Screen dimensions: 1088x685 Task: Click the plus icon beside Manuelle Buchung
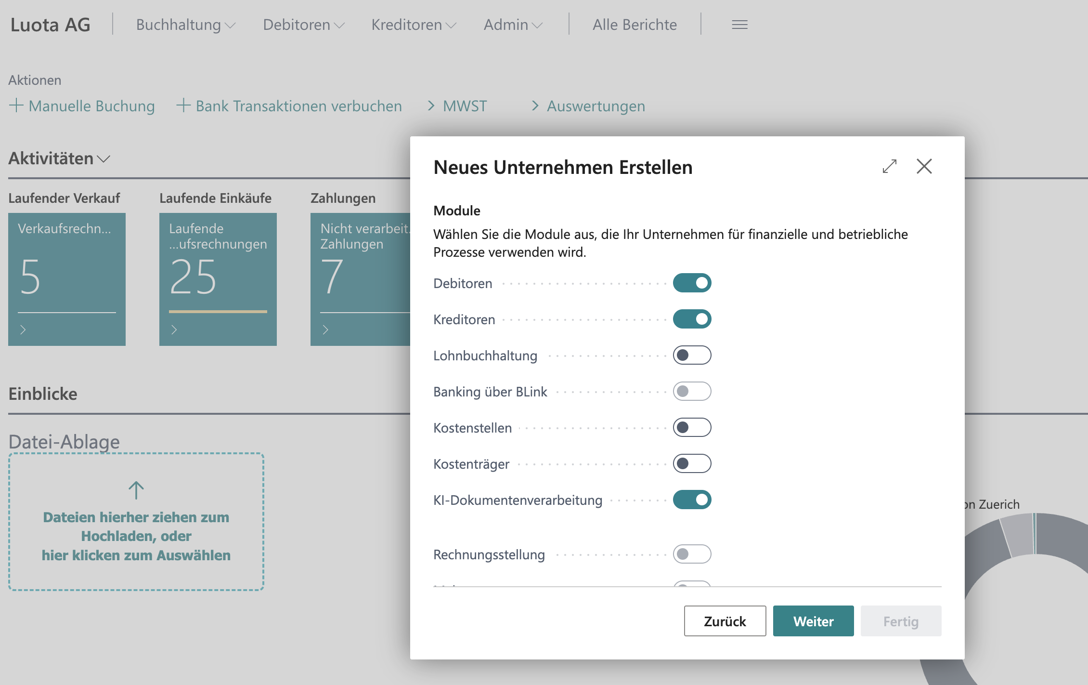(16, 105)
